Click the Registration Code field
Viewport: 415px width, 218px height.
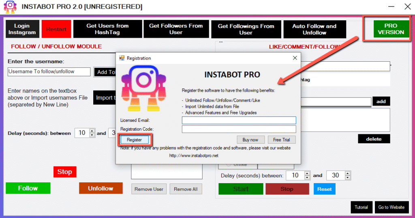tap(239, 129)
